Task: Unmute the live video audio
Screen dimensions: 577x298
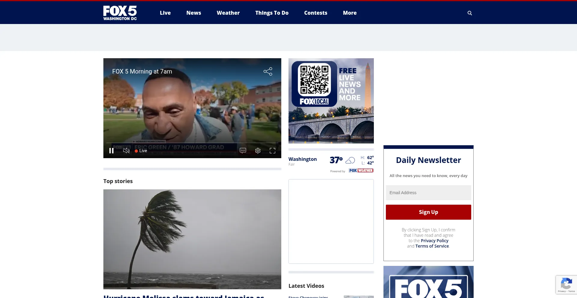Action: (126, 151)
